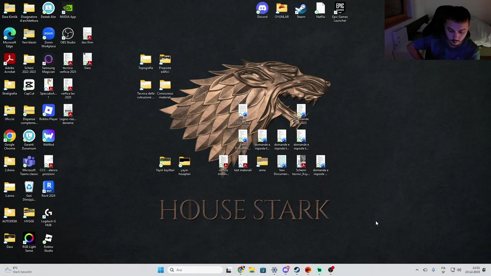Launch Samsung Magician
The height and width of the screenshot is (276, 491).
click(48, 63)
